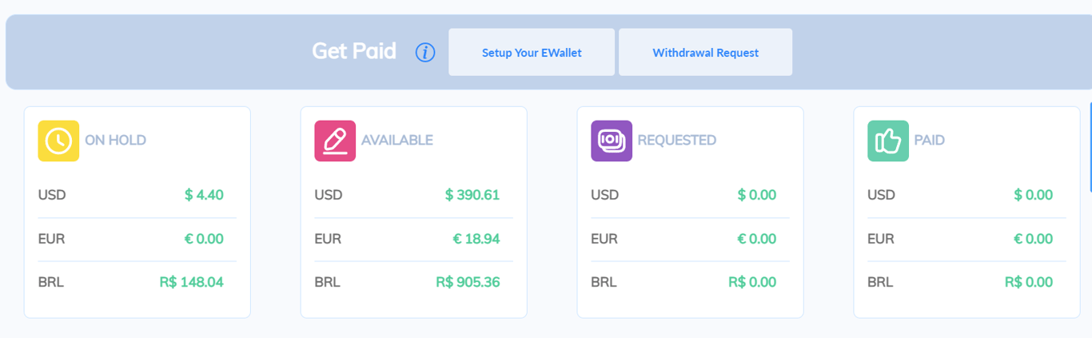Open Setup Your EWallet
Screen dimensions: 1092x338
tap(532, 53)
